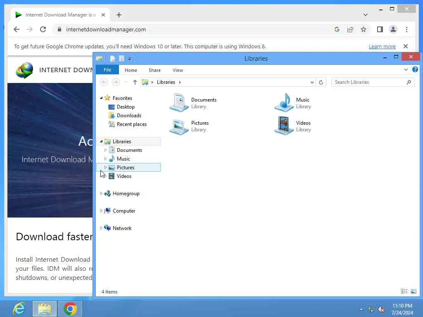Launch Internet Explorer from taskbar

pyautogui.click(x=19, y=309)
